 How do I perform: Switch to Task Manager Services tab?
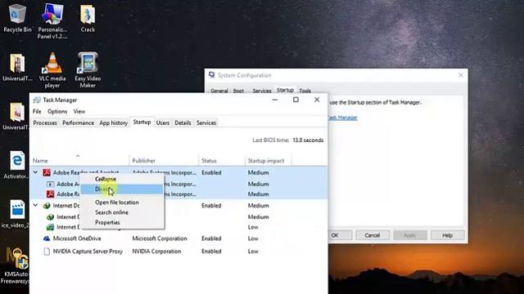pyautogui.click(x=206, y=122)
